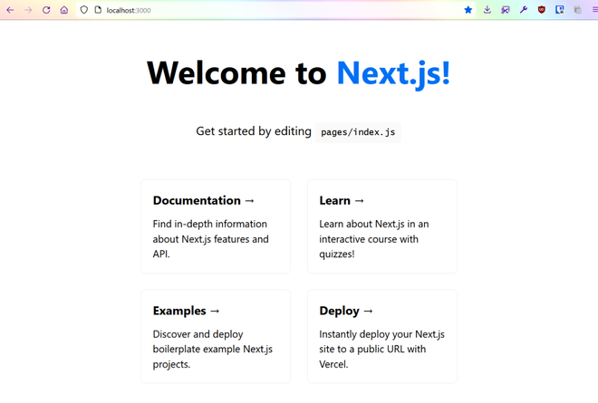
Task: Open the Downloads panel icon
Action: [487, 10]
